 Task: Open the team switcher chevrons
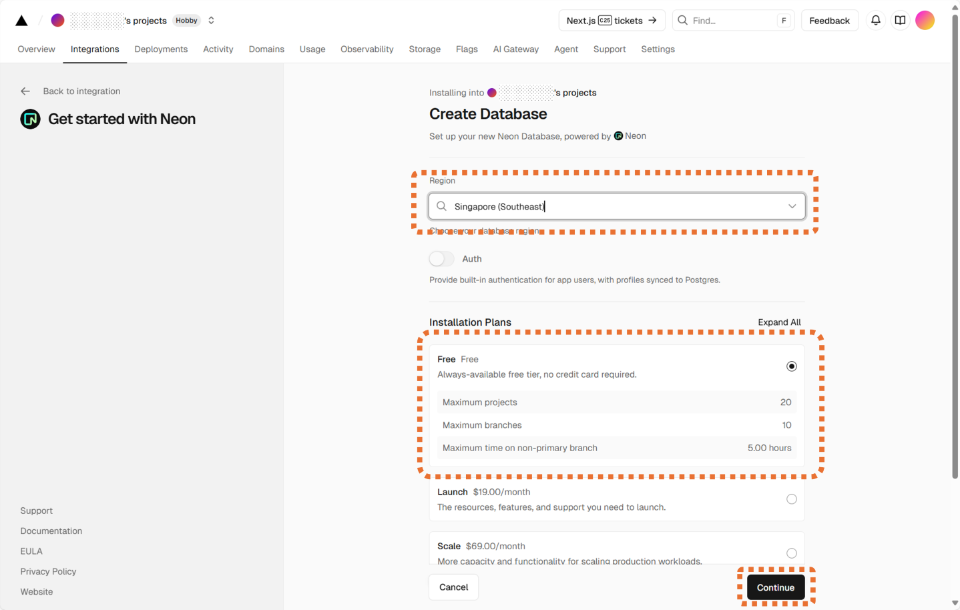click(212, 21)
